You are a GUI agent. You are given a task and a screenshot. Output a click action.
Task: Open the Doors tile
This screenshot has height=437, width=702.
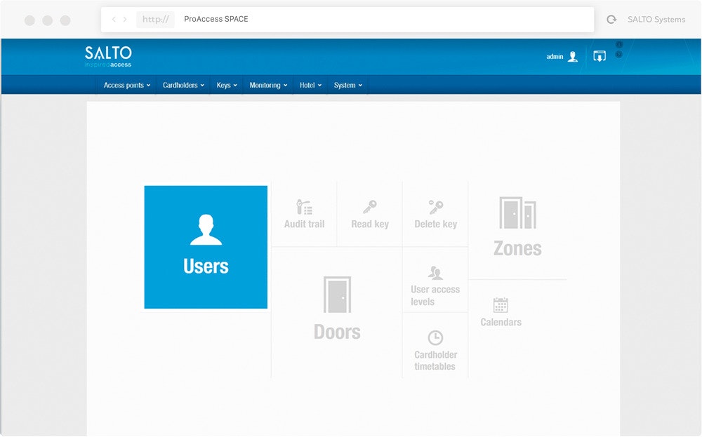pyautogui.click(x=337, y=309)
